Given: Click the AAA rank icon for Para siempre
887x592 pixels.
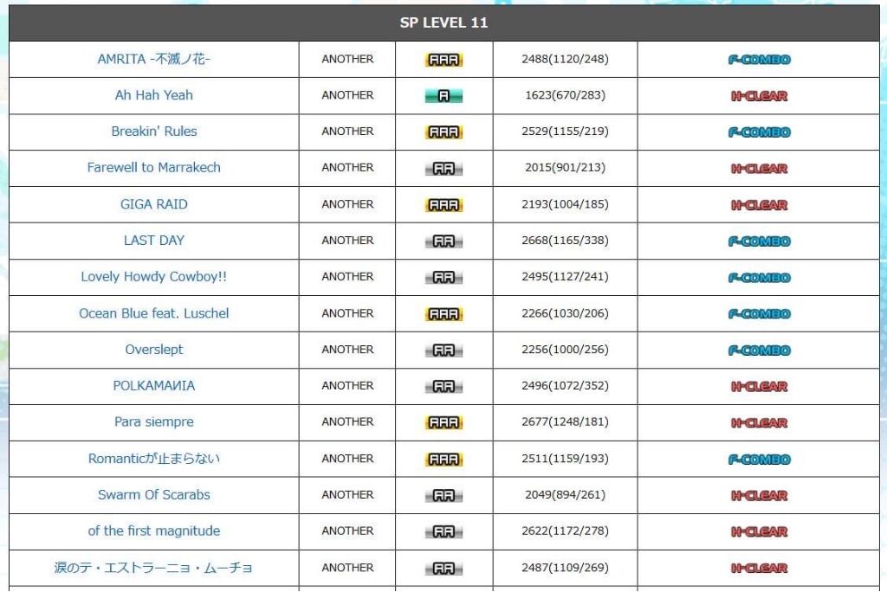Looking at the screenshot, I should coord(443,422).
